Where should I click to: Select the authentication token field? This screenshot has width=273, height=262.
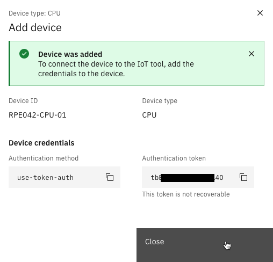[x=198, y=177]
